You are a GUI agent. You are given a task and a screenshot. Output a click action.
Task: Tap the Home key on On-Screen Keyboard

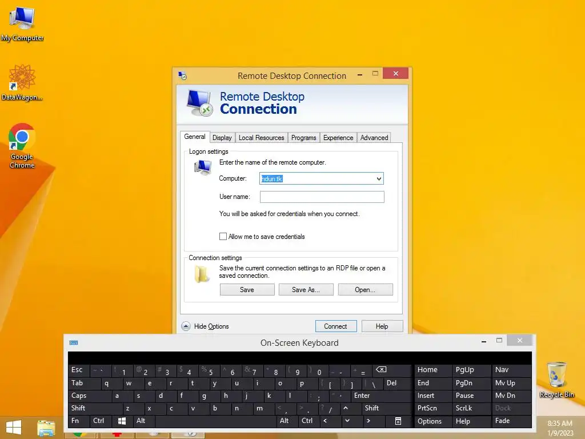(x=433, y=370)
